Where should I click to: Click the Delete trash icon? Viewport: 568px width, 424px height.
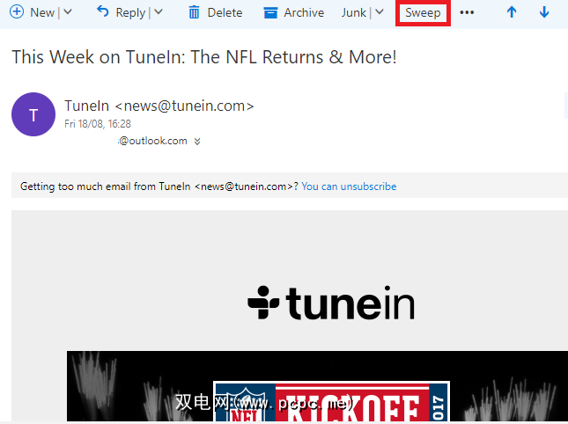click(x=194, y=12)
